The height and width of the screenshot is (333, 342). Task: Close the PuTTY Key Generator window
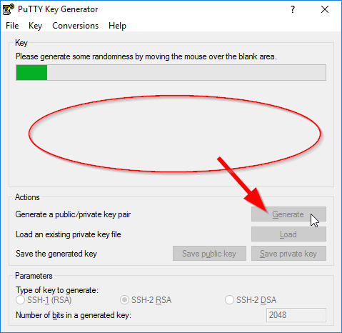[x=325, y=9]
